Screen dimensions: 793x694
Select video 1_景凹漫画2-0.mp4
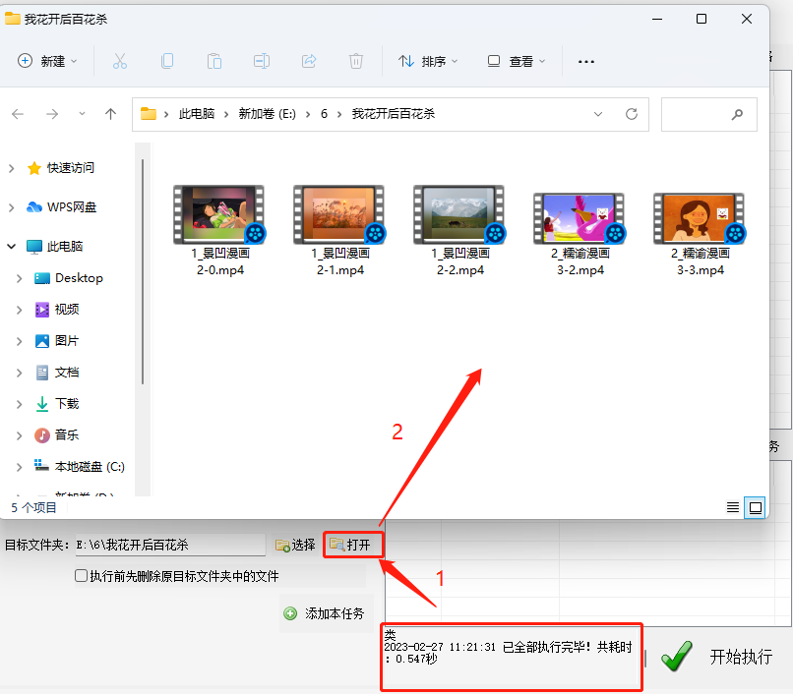point(220,231)
